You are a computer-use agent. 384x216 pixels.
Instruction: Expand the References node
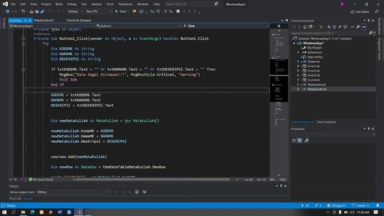pos(298,52)
